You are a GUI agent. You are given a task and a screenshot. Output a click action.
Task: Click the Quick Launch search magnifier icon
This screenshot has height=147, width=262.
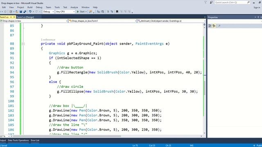point(248,2)
